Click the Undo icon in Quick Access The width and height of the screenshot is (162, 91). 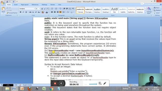click(10, 2)
